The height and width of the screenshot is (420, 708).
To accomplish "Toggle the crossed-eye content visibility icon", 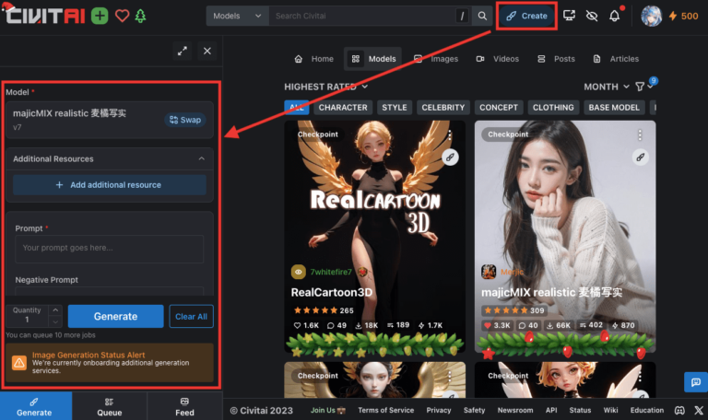I will (x=592, y=16).
